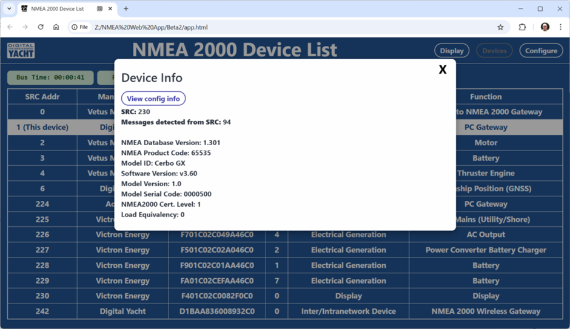Open the Chrome three-dot menu

point(560,27)
